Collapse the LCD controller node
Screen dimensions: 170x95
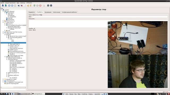tap(8, 39)
